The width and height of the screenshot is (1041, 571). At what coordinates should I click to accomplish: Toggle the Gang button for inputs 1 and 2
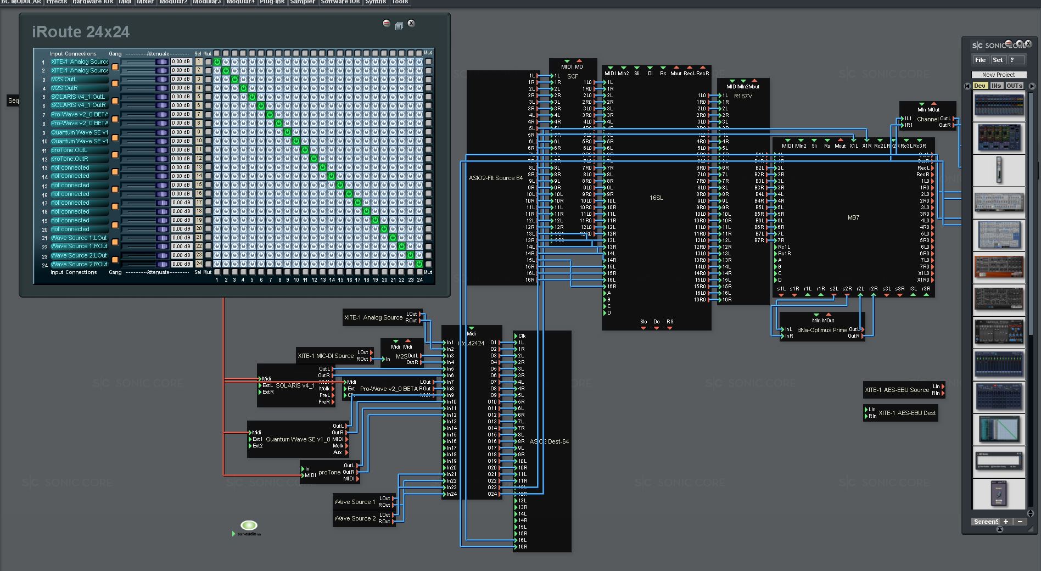(x=115, y=66)
